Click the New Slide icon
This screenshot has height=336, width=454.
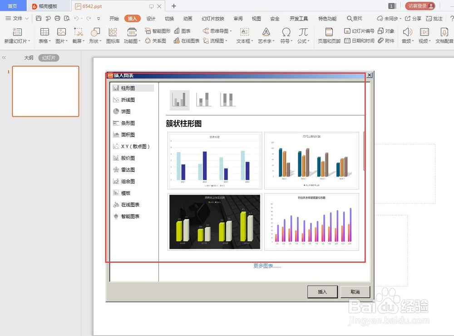click(17, 32)
